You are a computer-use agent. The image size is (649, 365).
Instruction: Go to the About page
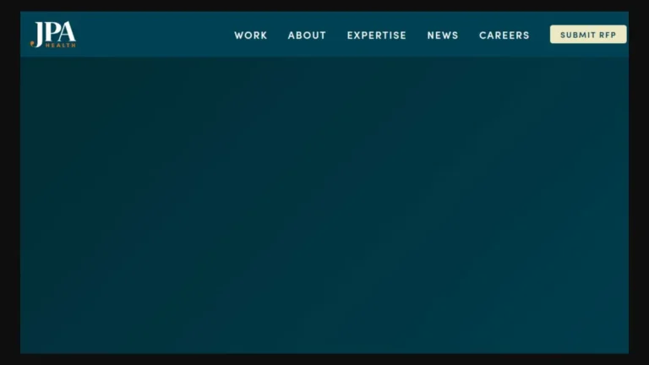click(x=307, y=35)
